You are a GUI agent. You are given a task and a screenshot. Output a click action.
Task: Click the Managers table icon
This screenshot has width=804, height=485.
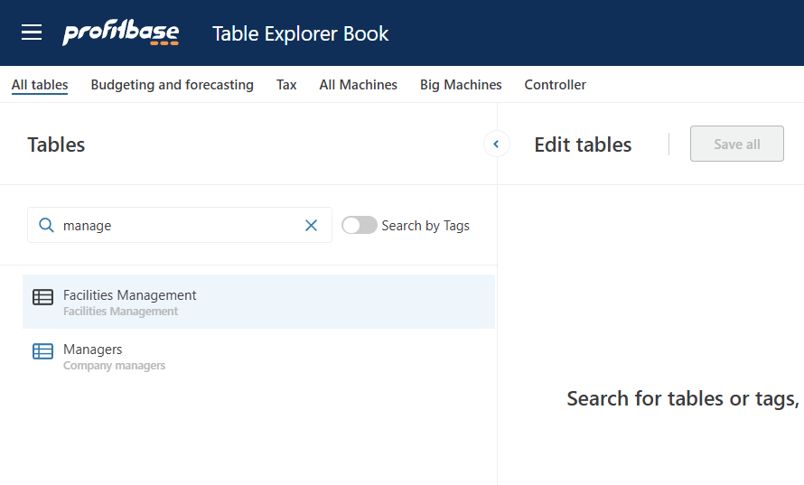[x=42, y=351]
